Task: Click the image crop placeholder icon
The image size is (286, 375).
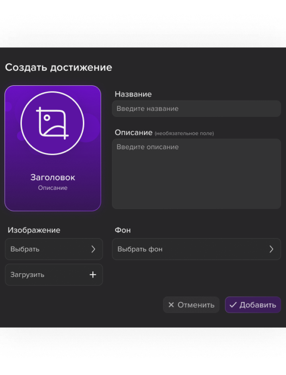Action: point(52,123)
